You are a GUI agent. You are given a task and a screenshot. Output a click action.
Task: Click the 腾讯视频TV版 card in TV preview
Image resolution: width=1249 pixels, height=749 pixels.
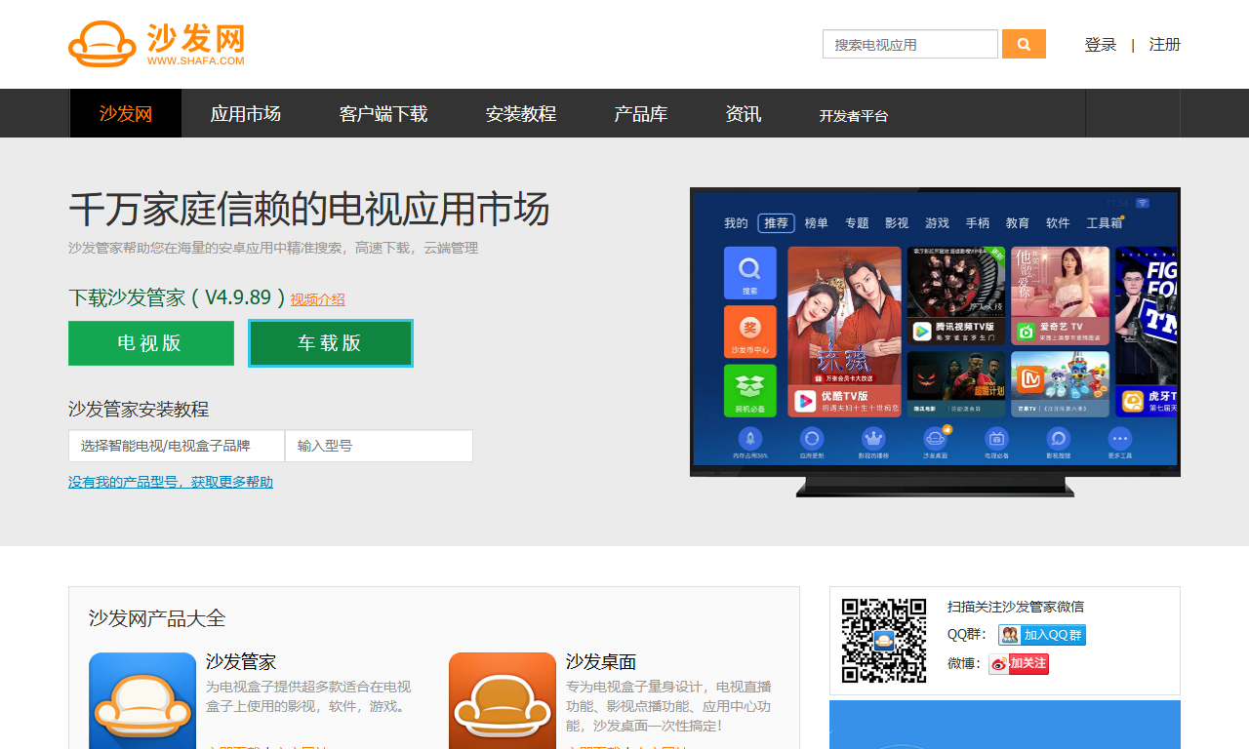956,296
